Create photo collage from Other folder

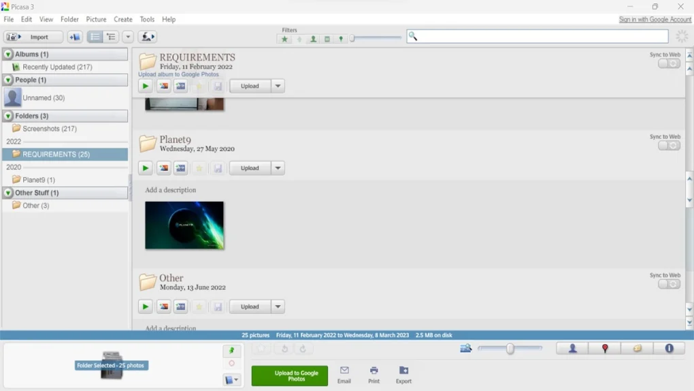164,307
